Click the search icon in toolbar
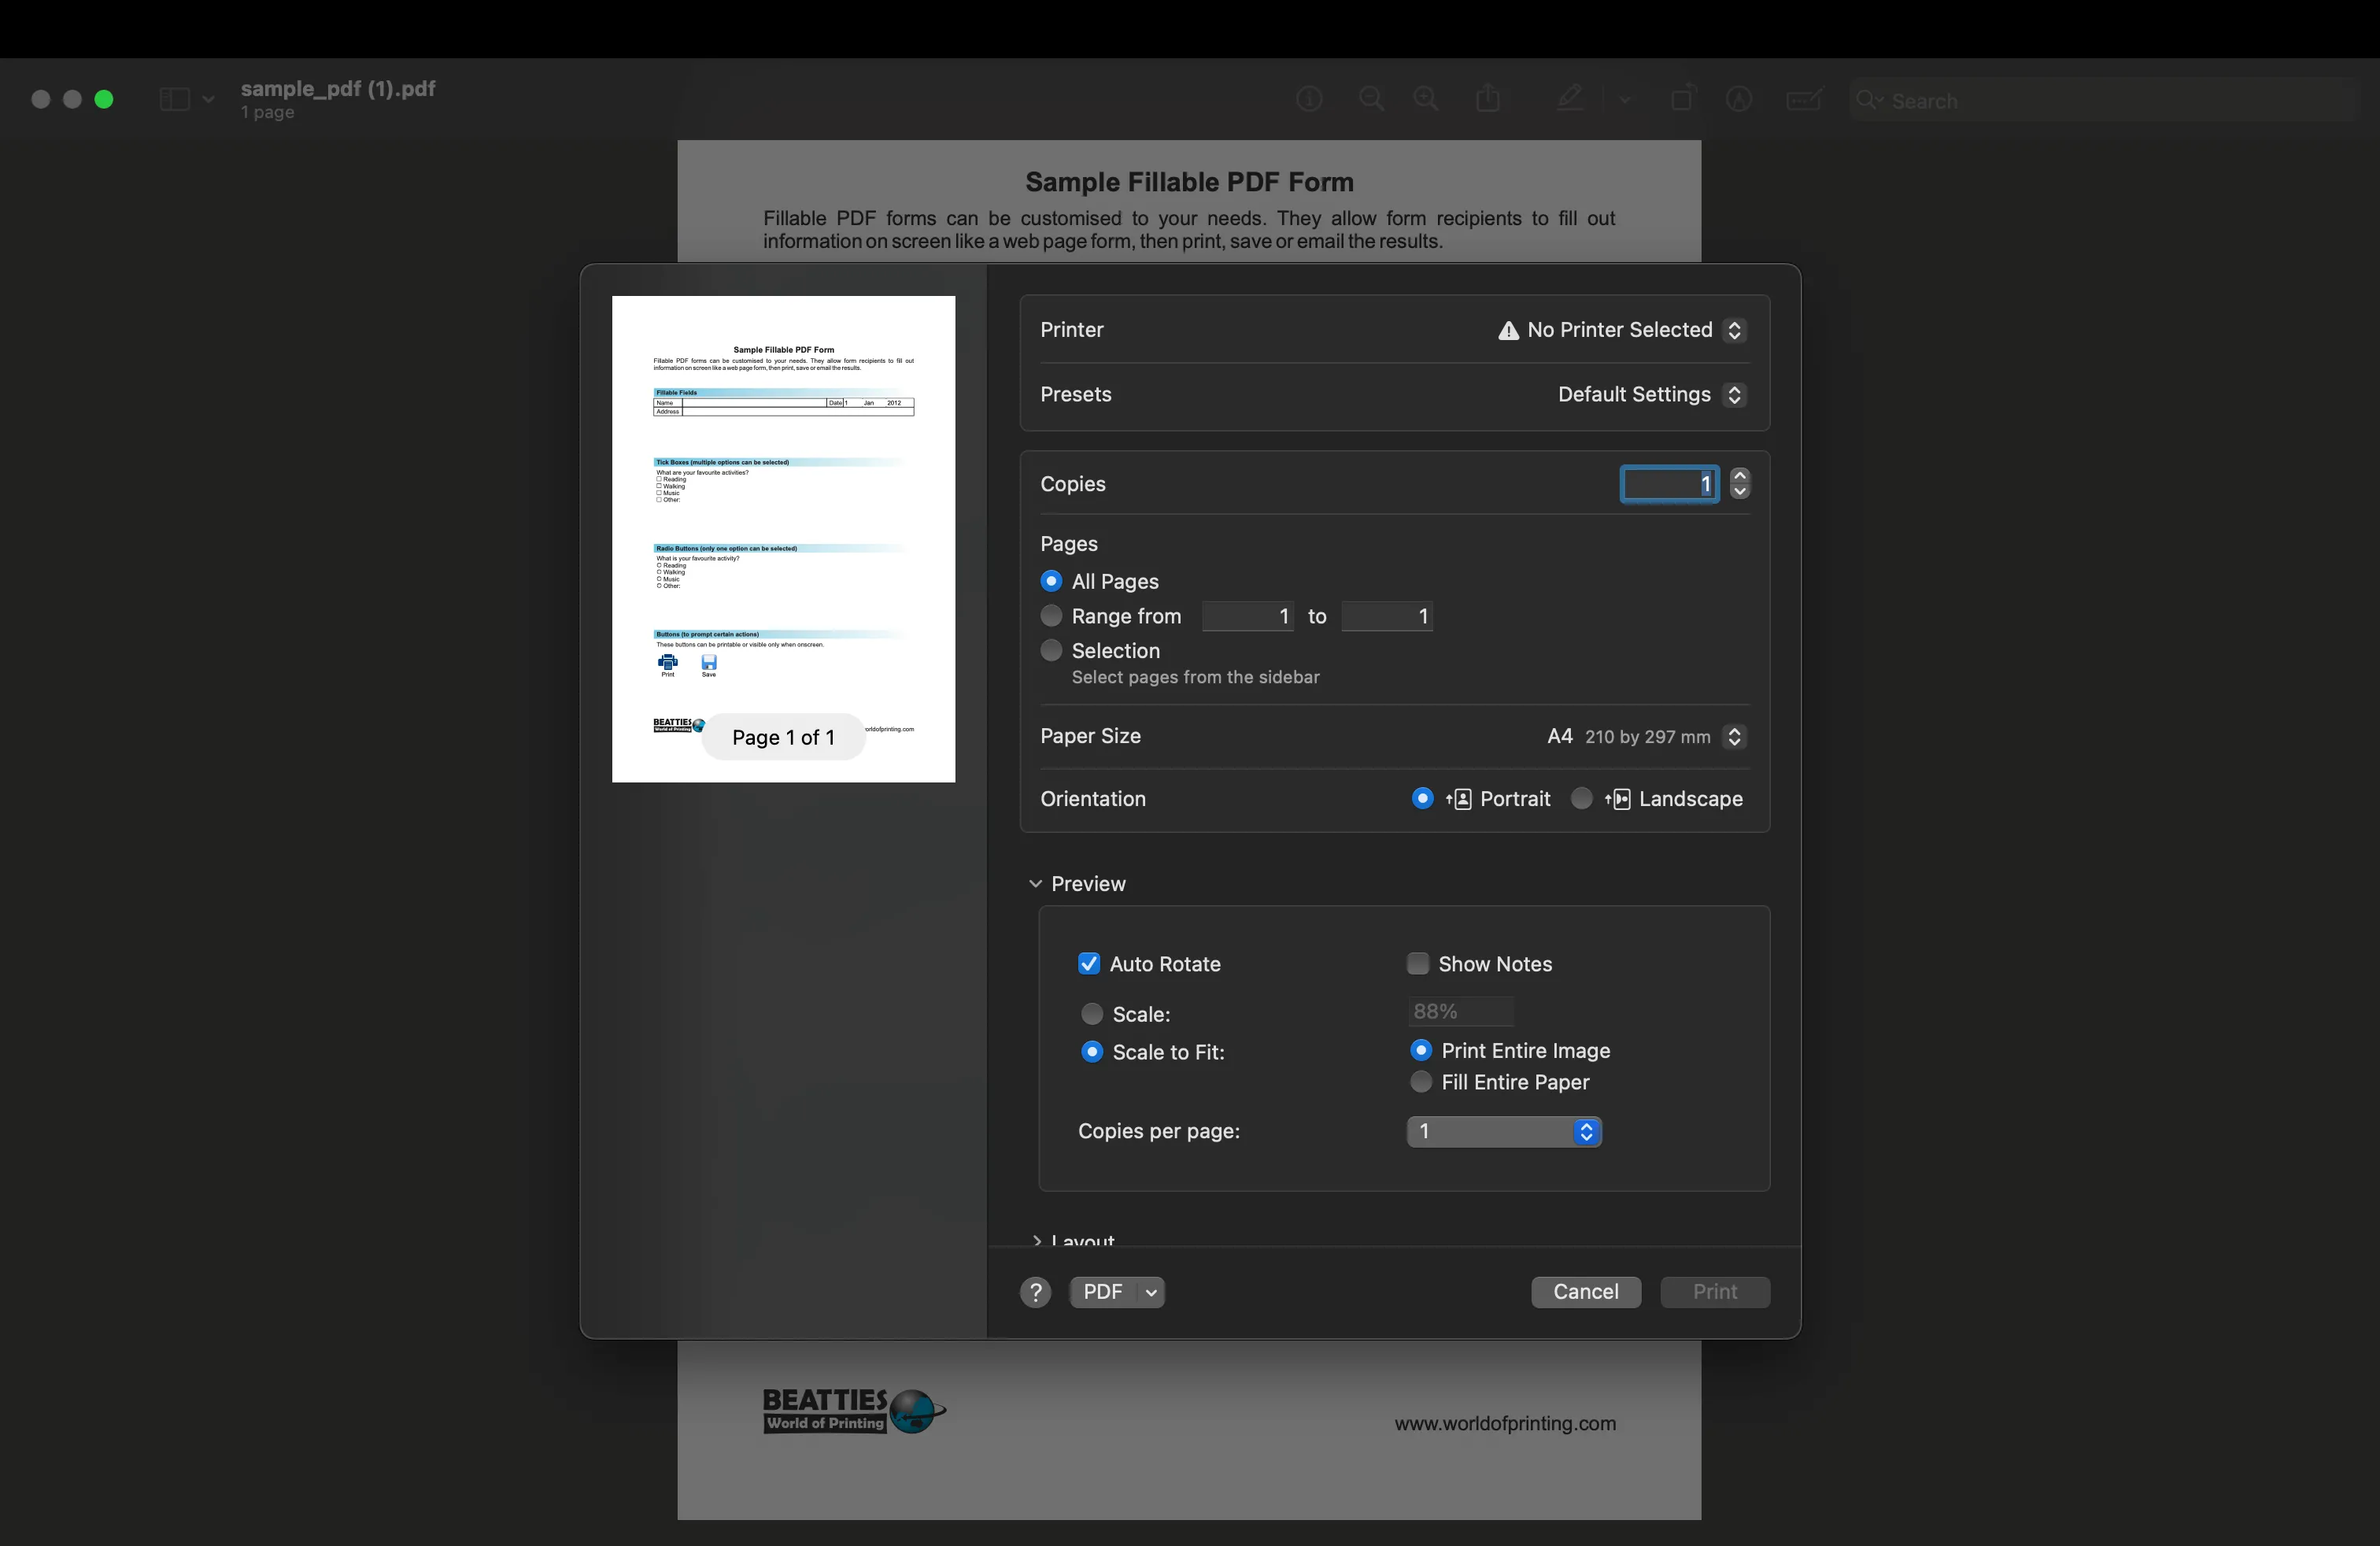Image resolution: width=2380 pixels, height=1546 pixels. click(1864, 99)
